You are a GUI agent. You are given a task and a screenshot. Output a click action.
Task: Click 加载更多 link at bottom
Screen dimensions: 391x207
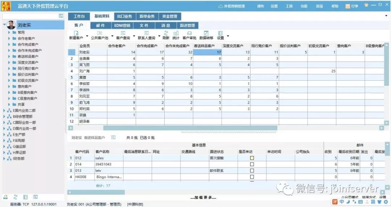203,198
